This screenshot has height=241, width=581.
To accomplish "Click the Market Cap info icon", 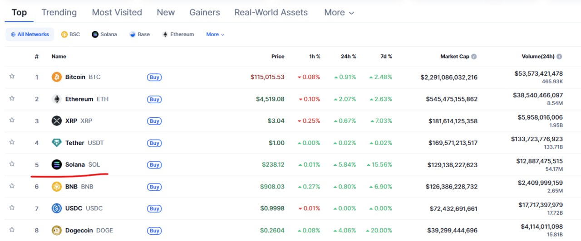I will pyautogui.click(x=474, y=57).
